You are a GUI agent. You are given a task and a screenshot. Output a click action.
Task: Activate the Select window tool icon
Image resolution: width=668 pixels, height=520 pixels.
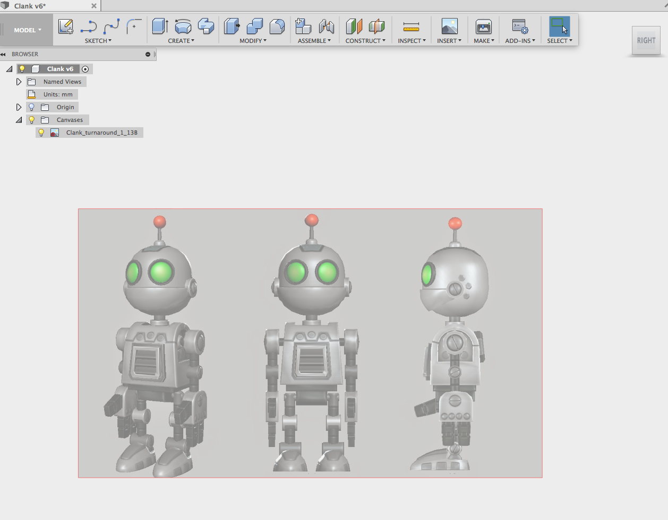point(559,26)
